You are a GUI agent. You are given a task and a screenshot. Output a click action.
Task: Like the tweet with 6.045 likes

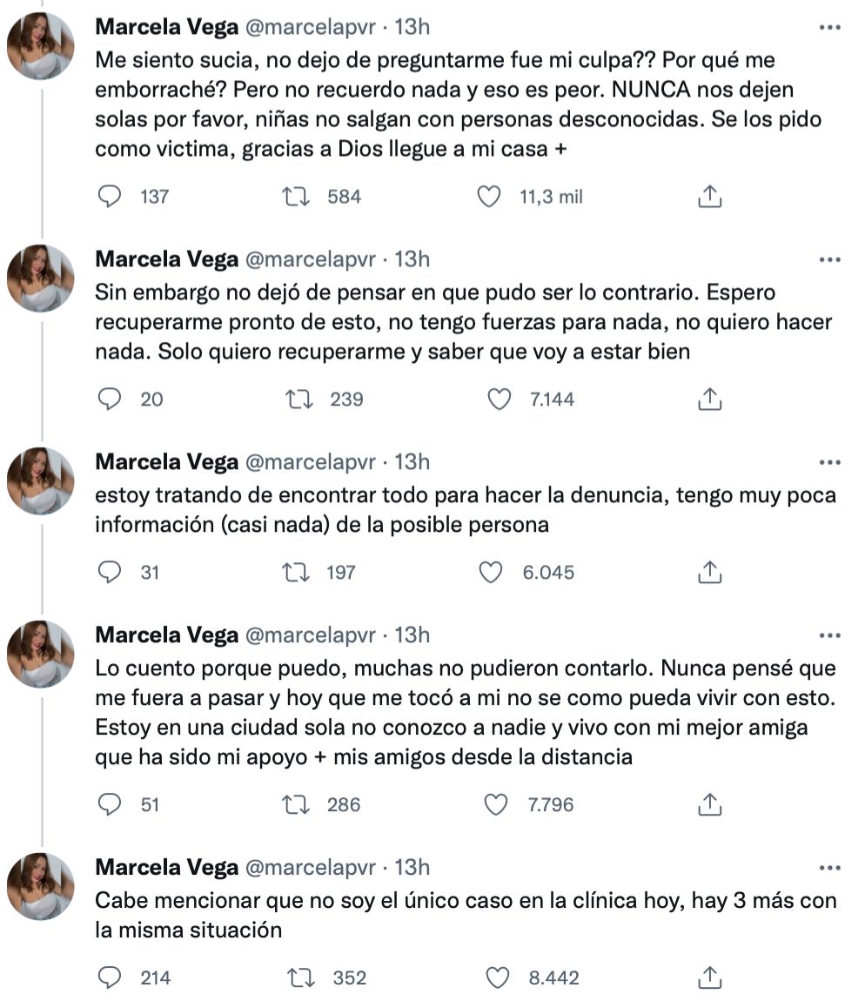491,572
